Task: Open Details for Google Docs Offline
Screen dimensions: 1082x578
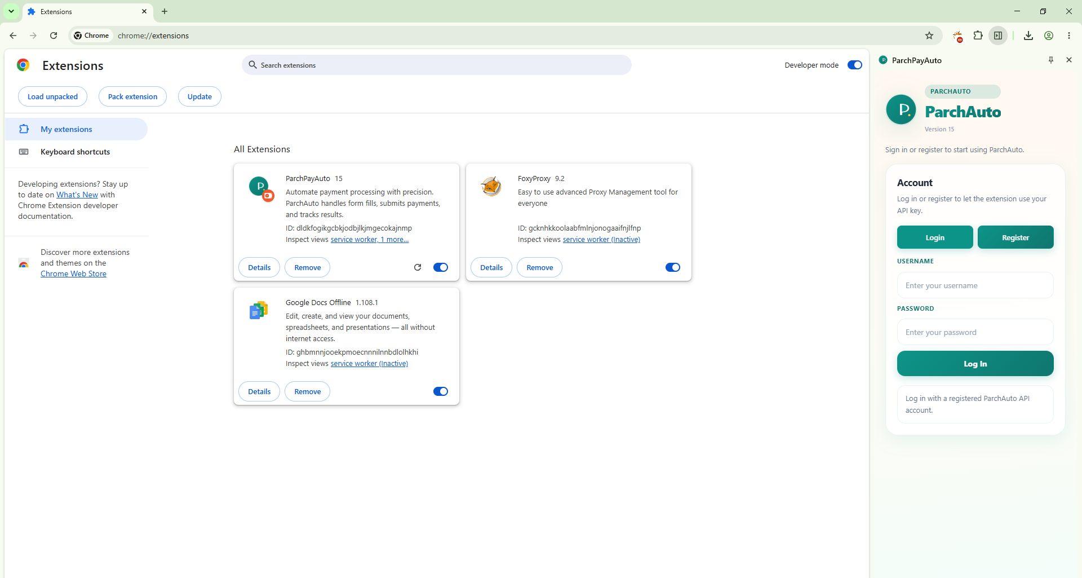Action: (259, 391)
